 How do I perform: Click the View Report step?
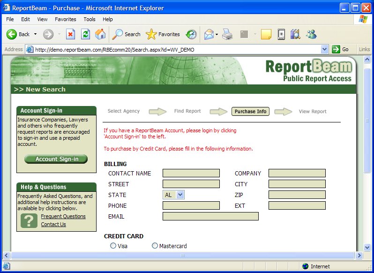coord(313,112)
